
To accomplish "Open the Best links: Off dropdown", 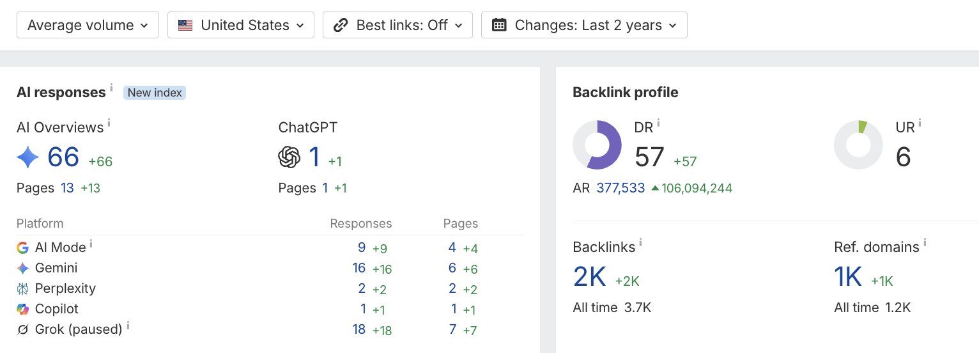I will pyautogui.click(x=397, y=25).
